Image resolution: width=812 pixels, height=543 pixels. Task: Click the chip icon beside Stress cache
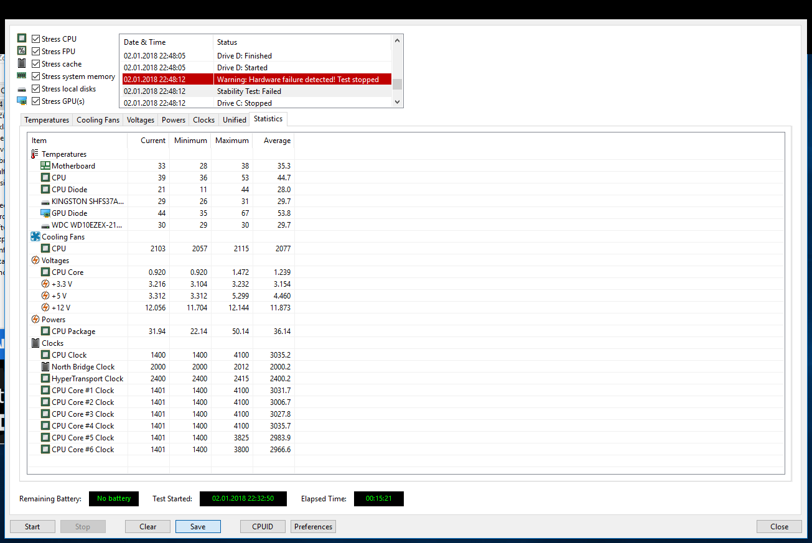[22, 63]
